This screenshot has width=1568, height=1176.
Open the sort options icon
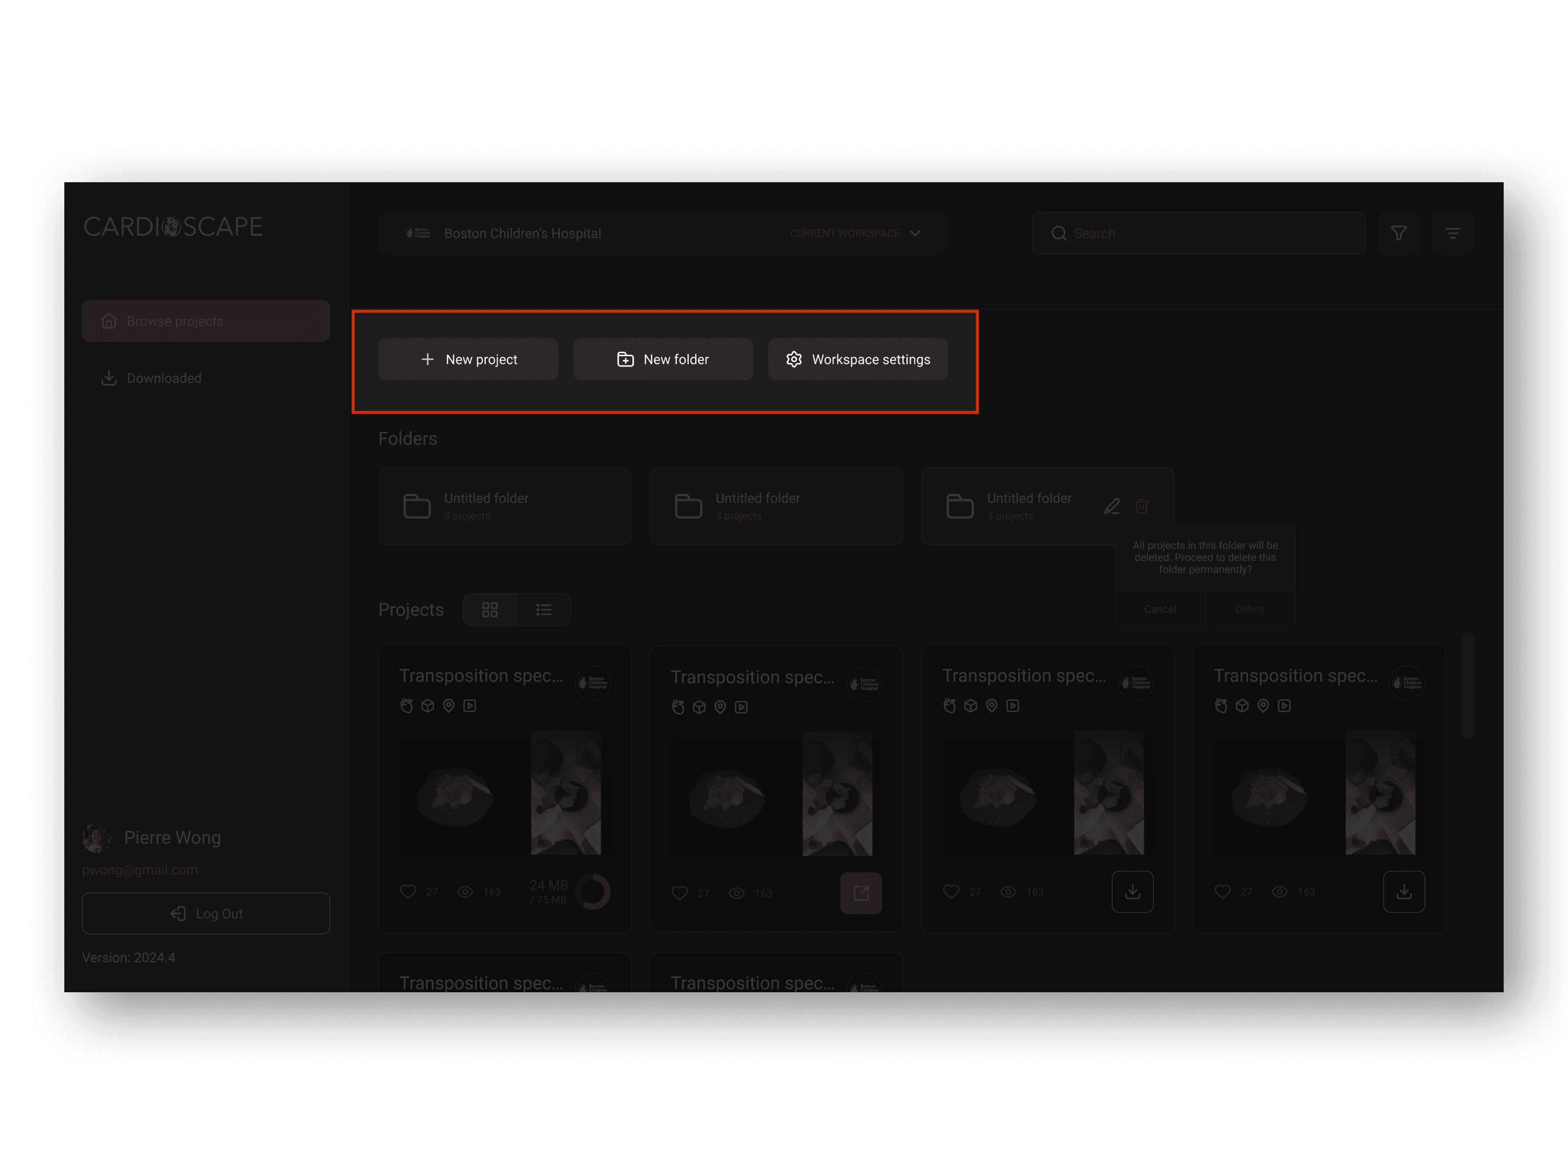click(1453, 233)
